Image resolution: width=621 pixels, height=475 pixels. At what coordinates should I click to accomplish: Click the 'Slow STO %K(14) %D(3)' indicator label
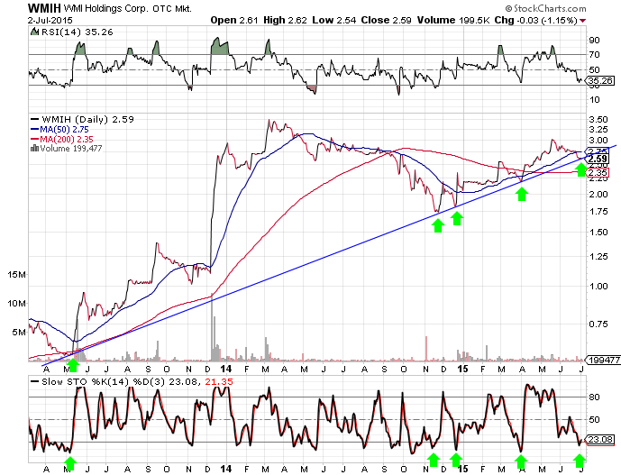(105, 382)
